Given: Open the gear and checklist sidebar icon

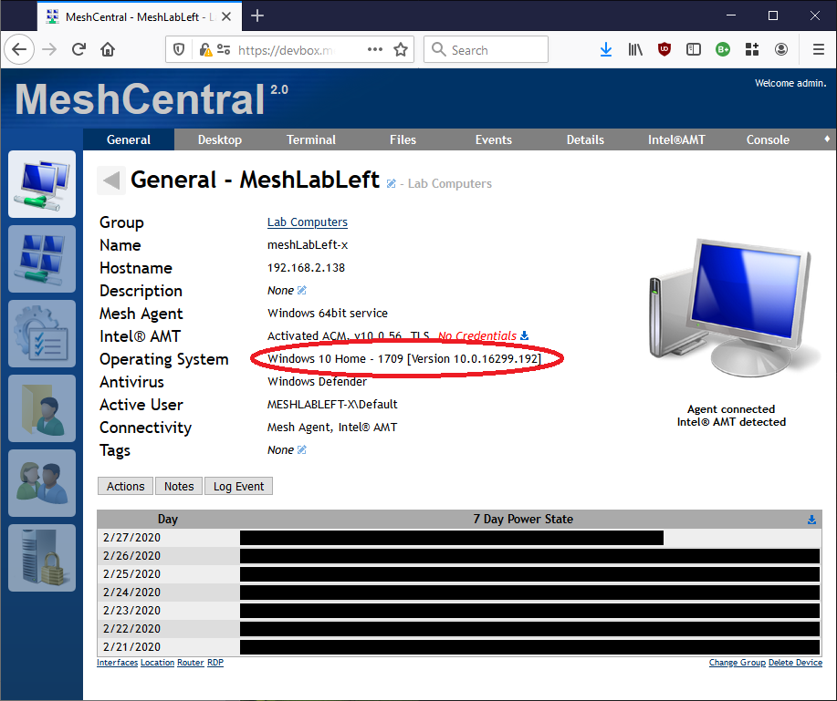Looking at the screenshot, I should pyautogui.click(x=42, y=333).
